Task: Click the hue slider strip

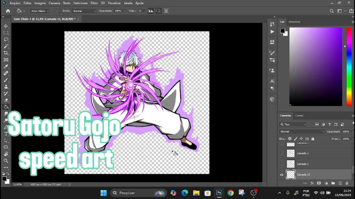Action: (349, 67)
